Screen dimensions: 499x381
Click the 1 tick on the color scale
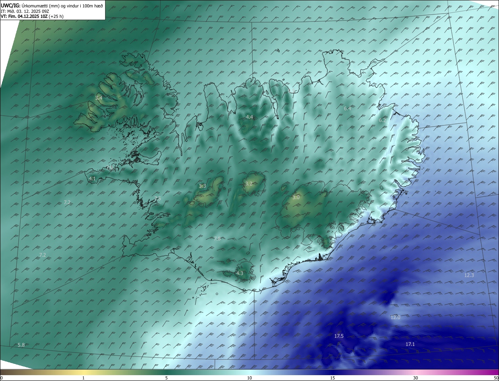(83, 378)
